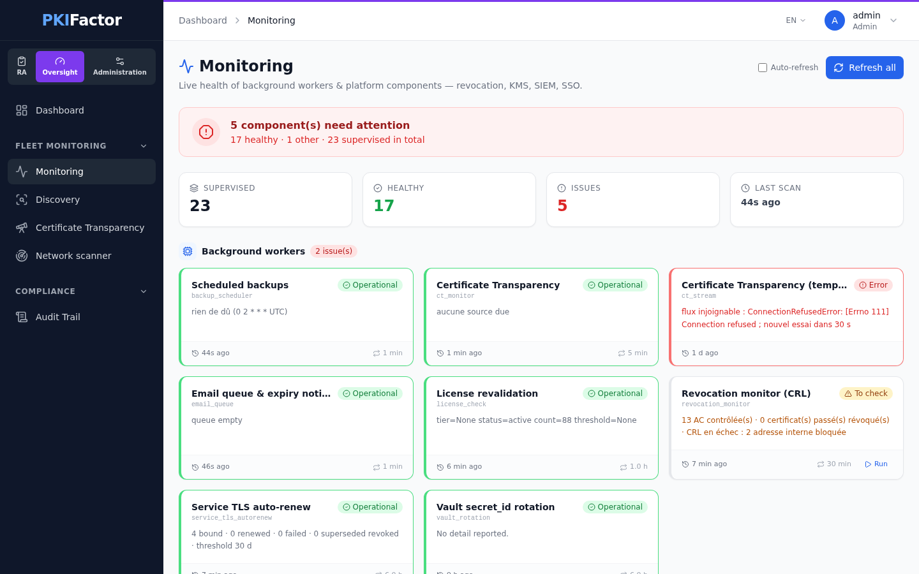Click the Audit Trail log icon

click(22, 317)
